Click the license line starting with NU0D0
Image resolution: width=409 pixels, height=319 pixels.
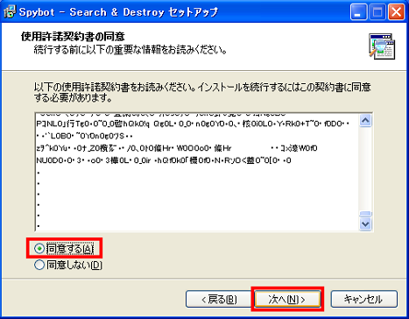[x=164, y=160]
